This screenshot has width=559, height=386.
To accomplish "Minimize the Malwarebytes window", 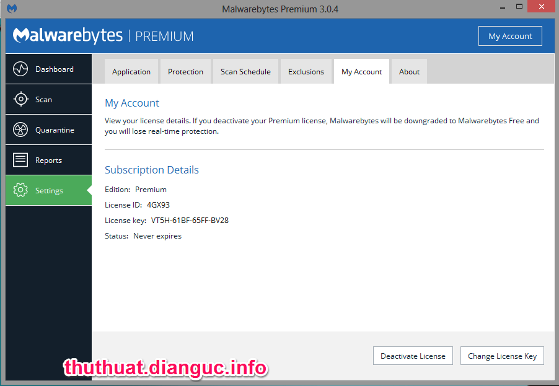I will (x=503, y=7).
